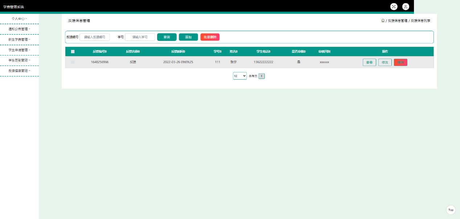This screenshot has height=219, width=460.
Task: Sort by 学号 column header
Action: pyautogui.click(x=218, y=52)
